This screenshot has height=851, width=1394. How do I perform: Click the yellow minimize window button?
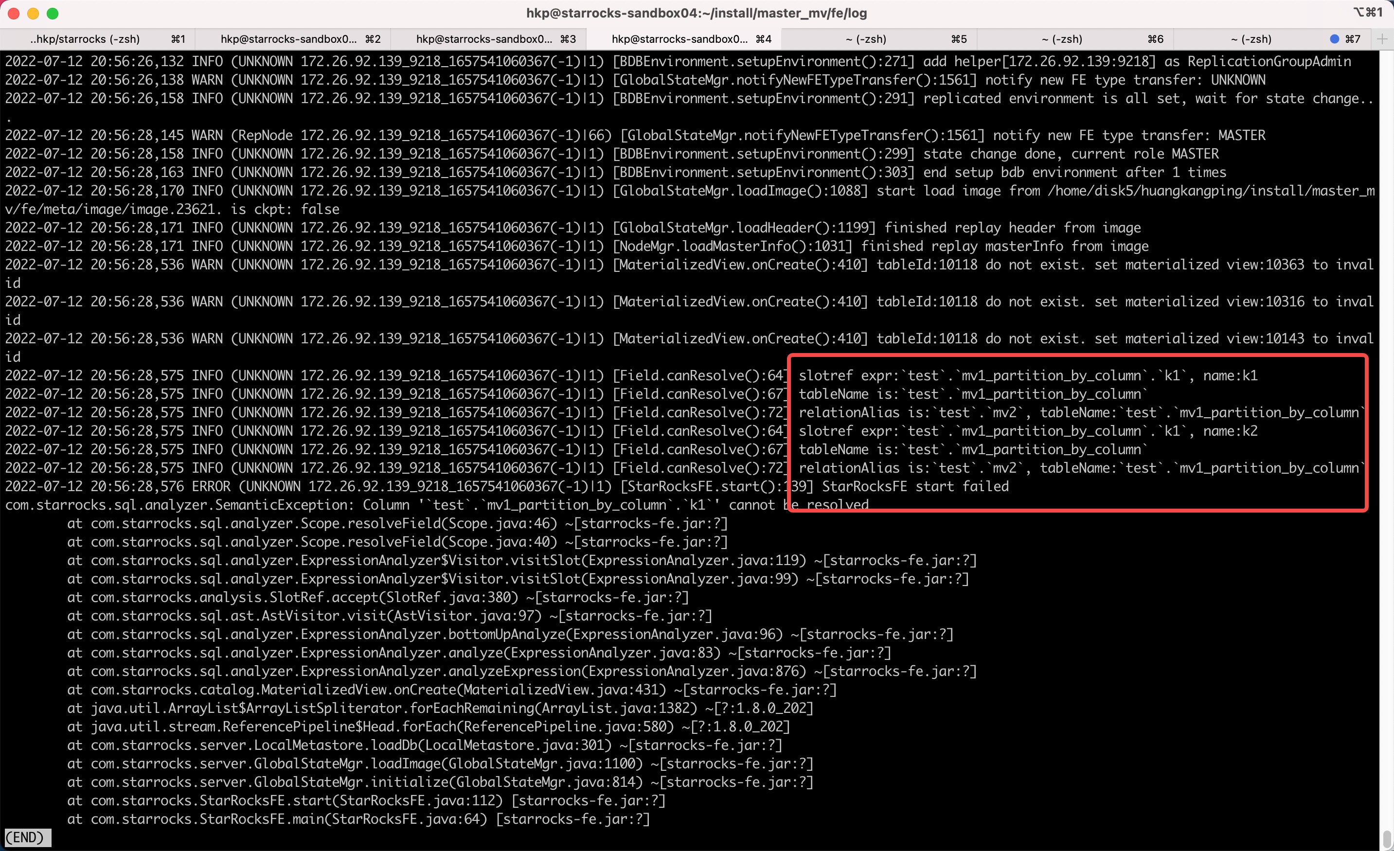click(x=34, y=14)
